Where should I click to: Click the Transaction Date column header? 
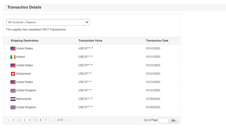tap(157, 41)
